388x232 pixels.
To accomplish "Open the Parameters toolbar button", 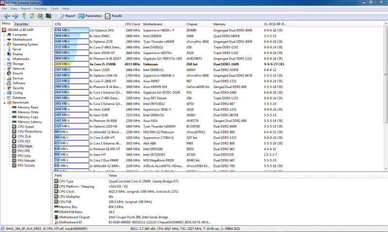I will pos(90,16).
